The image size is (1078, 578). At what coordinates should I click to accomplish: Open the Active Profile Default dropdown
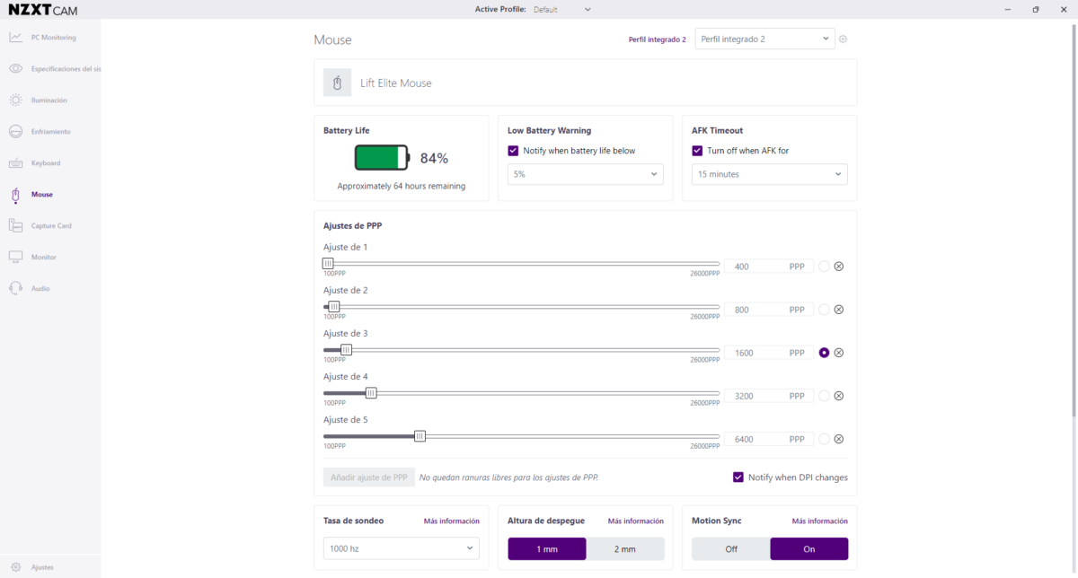click(x=561, y=10)
